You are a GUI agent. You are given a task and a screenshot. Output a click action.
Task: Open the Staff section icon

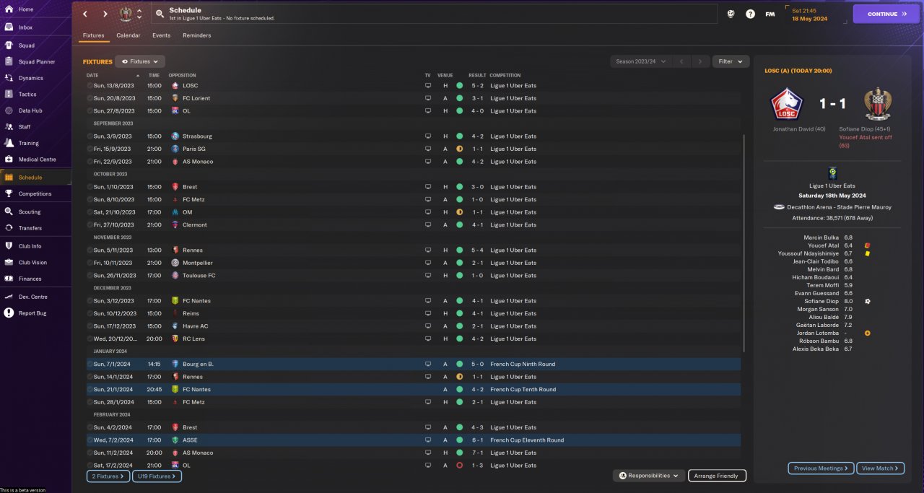pos(9,127)
